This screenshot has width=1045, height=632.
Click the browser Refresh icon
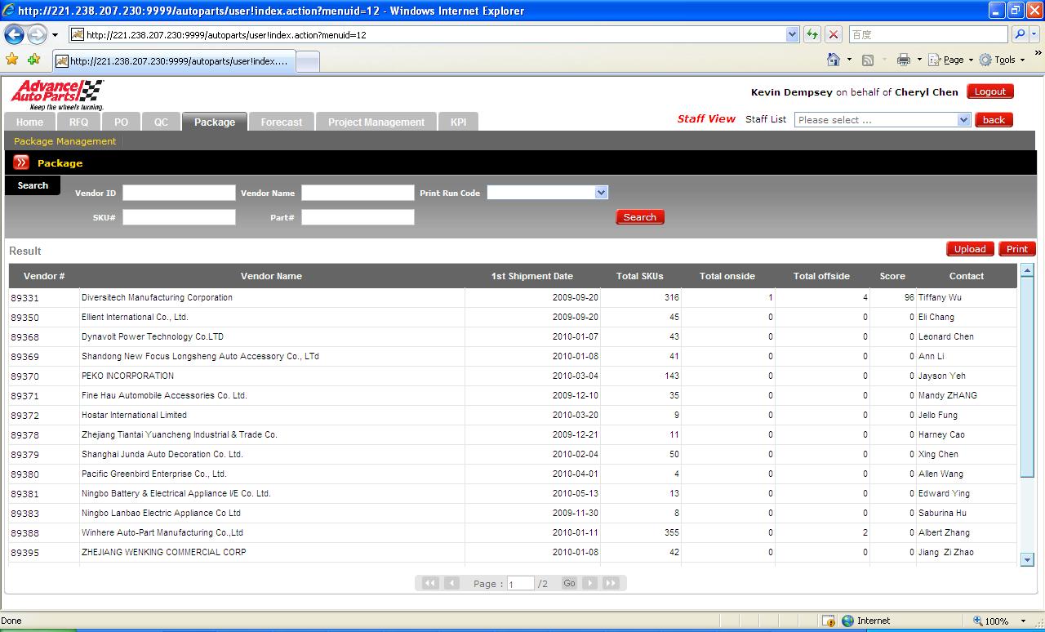(x=812, y=34)
